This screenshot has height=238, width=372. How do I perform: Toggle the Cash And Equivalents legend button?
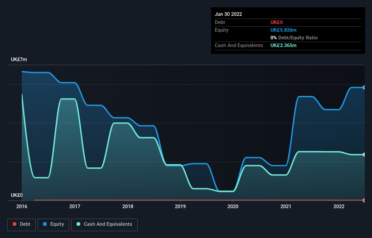click(104, 224)
